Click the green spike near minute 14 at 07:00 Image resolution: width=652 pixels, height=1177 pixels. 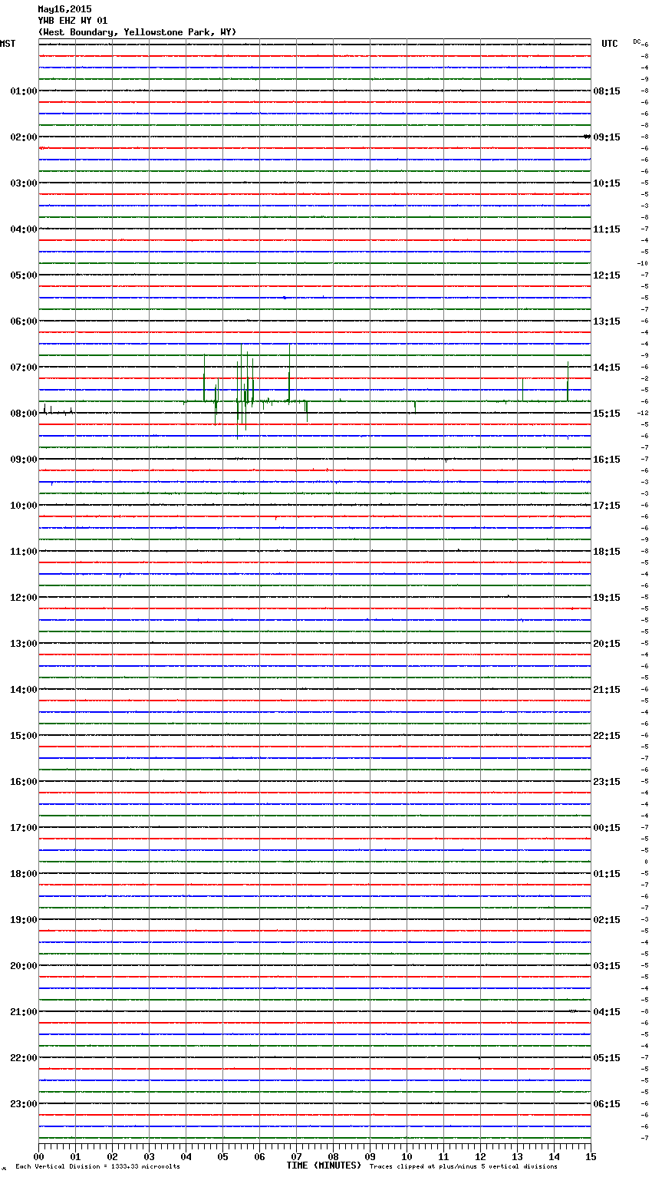568,381
